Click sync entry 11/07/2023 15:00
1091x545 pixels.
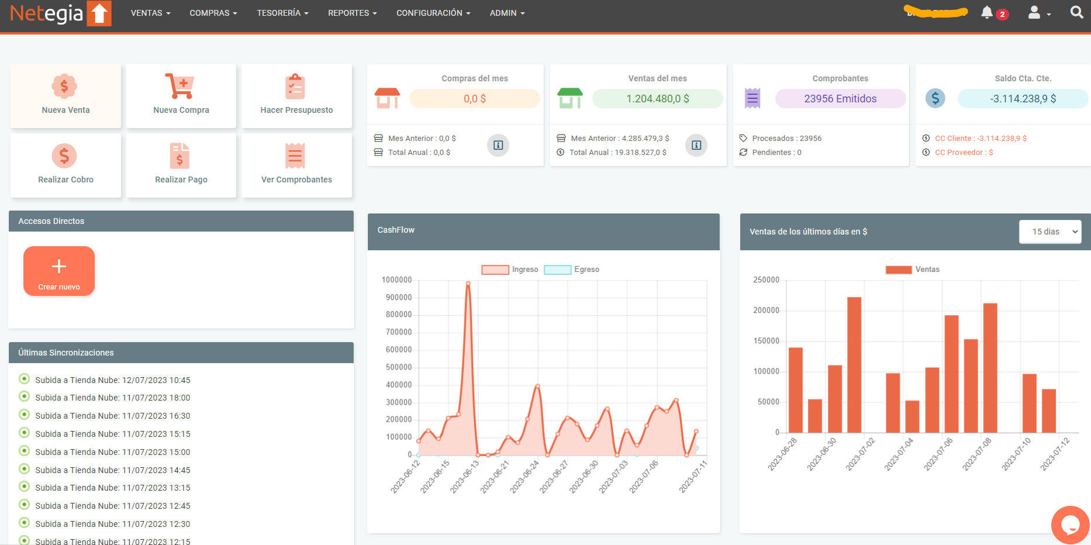(x=112, y=452)
